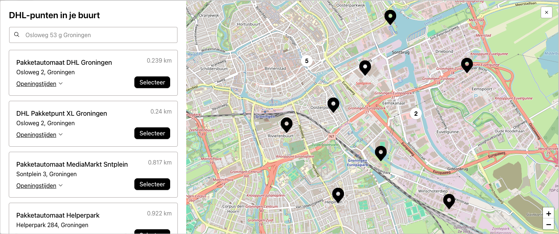The image size is (559, 234).
Task: Click the address search field
Action: pos(99,35)
